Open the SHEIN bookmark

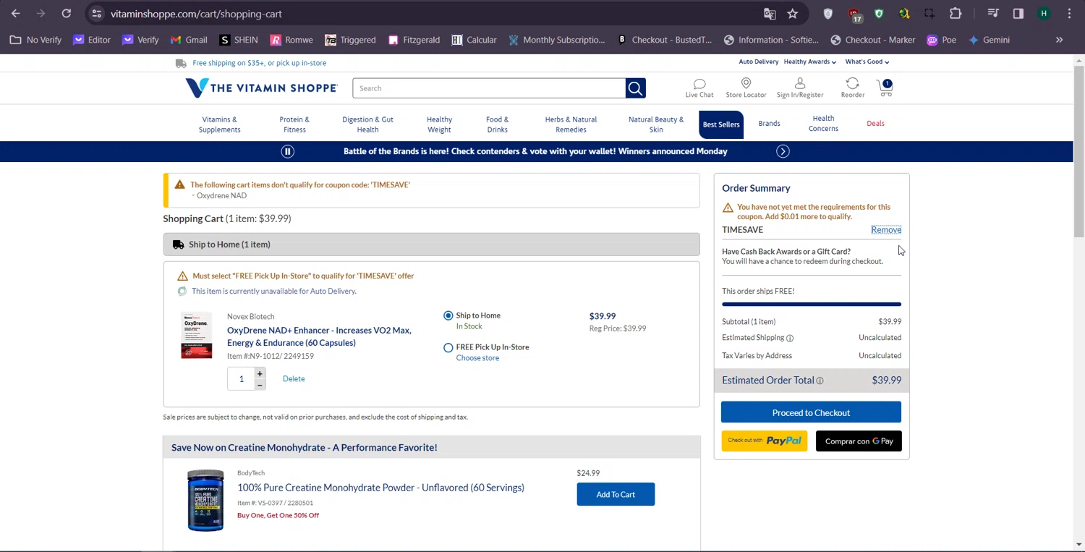pos(239,40)
